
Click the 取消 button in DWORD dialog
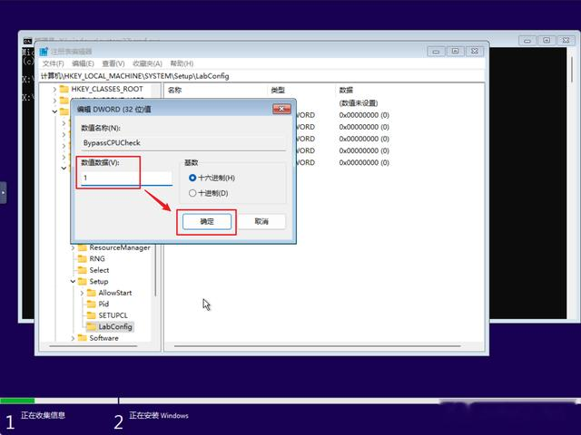pyautogui.click(x=261, y=221)
